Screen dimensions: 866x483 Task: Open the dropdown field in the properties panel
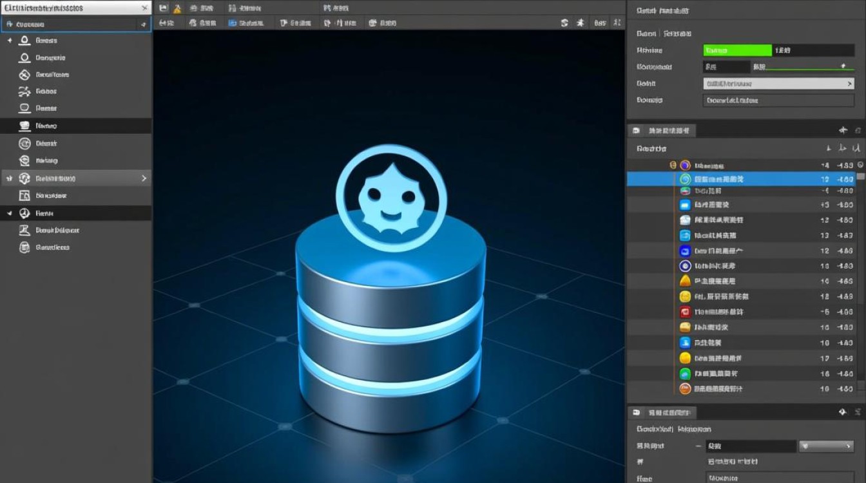point(778,83)
